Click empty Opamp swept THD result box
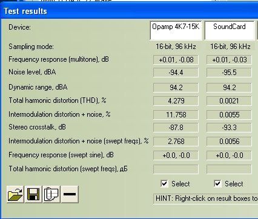Viewport: 258px width, 219px height. [x=176, y=169]
